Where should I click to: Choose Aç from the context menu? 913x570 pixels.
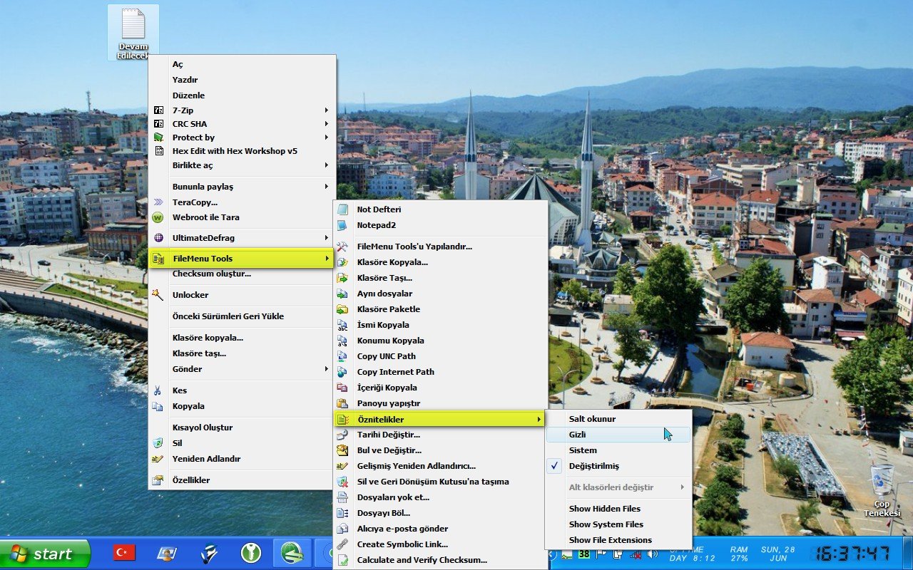[242, 64]
